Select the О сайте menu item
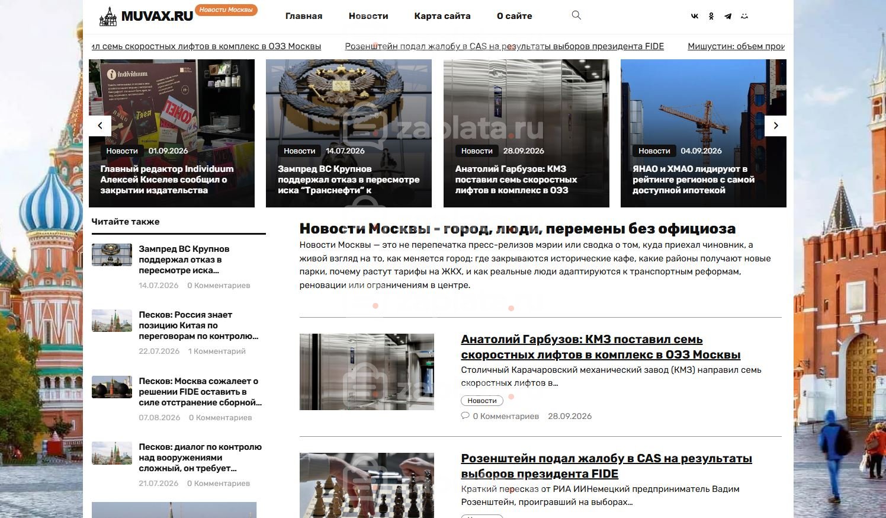 tap(515, 16)
